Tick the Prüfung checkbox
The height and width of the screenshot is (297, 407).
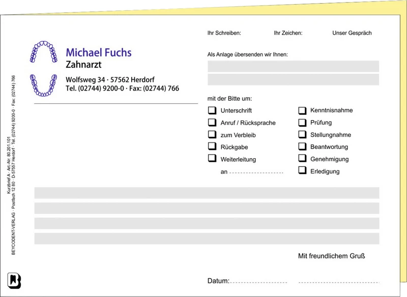pyautogui.click(x=302, y=122)
